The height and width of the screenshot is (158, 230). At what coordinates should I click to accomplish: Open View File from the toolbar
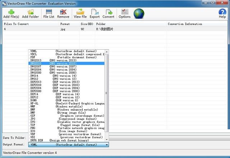point(80,12)
